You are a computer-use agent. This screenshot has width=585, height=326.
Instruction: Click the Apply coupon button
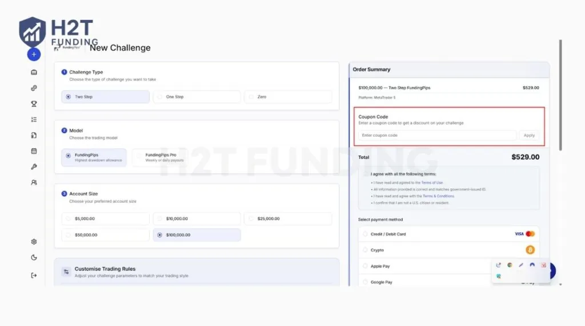tap(529, 136)
